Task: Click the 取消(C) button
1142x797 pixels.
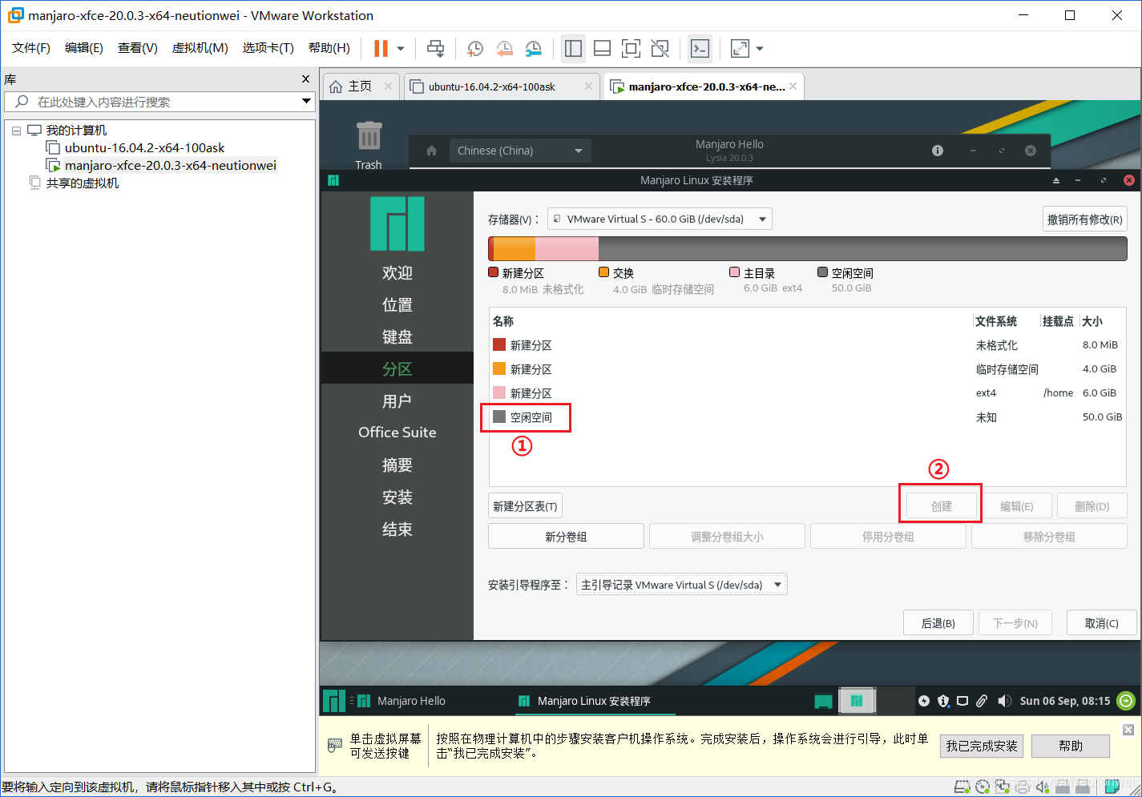Action: click(x=1102, y=623)
